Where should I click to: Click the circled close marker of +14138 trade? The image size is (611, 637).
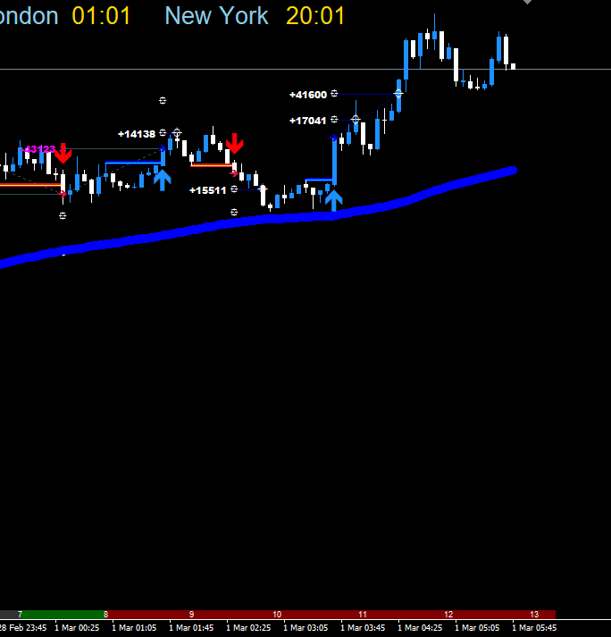pos(177,133)
